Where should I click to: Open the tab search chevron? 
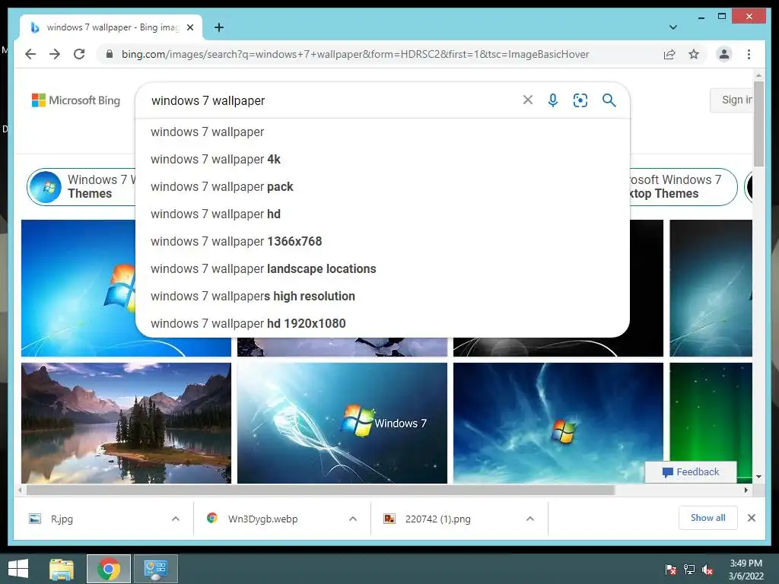click(x=672, y=27)
